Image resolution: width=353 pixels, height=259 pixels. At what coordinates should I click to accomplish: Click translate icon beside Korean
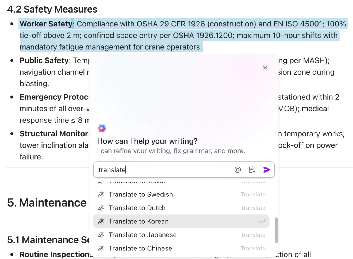101,222
